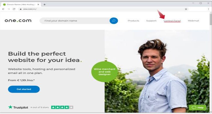Reload the page with the refresh icon
The image size is (212, 114).
click(x=14, y=9)
